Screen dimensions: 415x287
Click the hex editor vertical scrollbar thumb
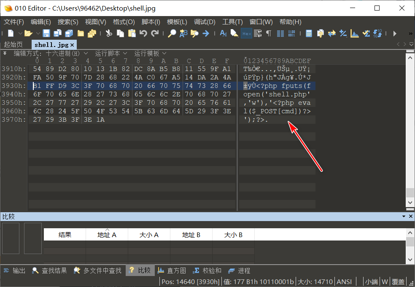(410, 193)
